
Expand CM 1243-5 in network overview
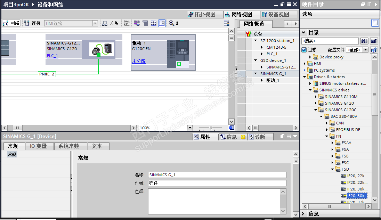coord(262,47)
